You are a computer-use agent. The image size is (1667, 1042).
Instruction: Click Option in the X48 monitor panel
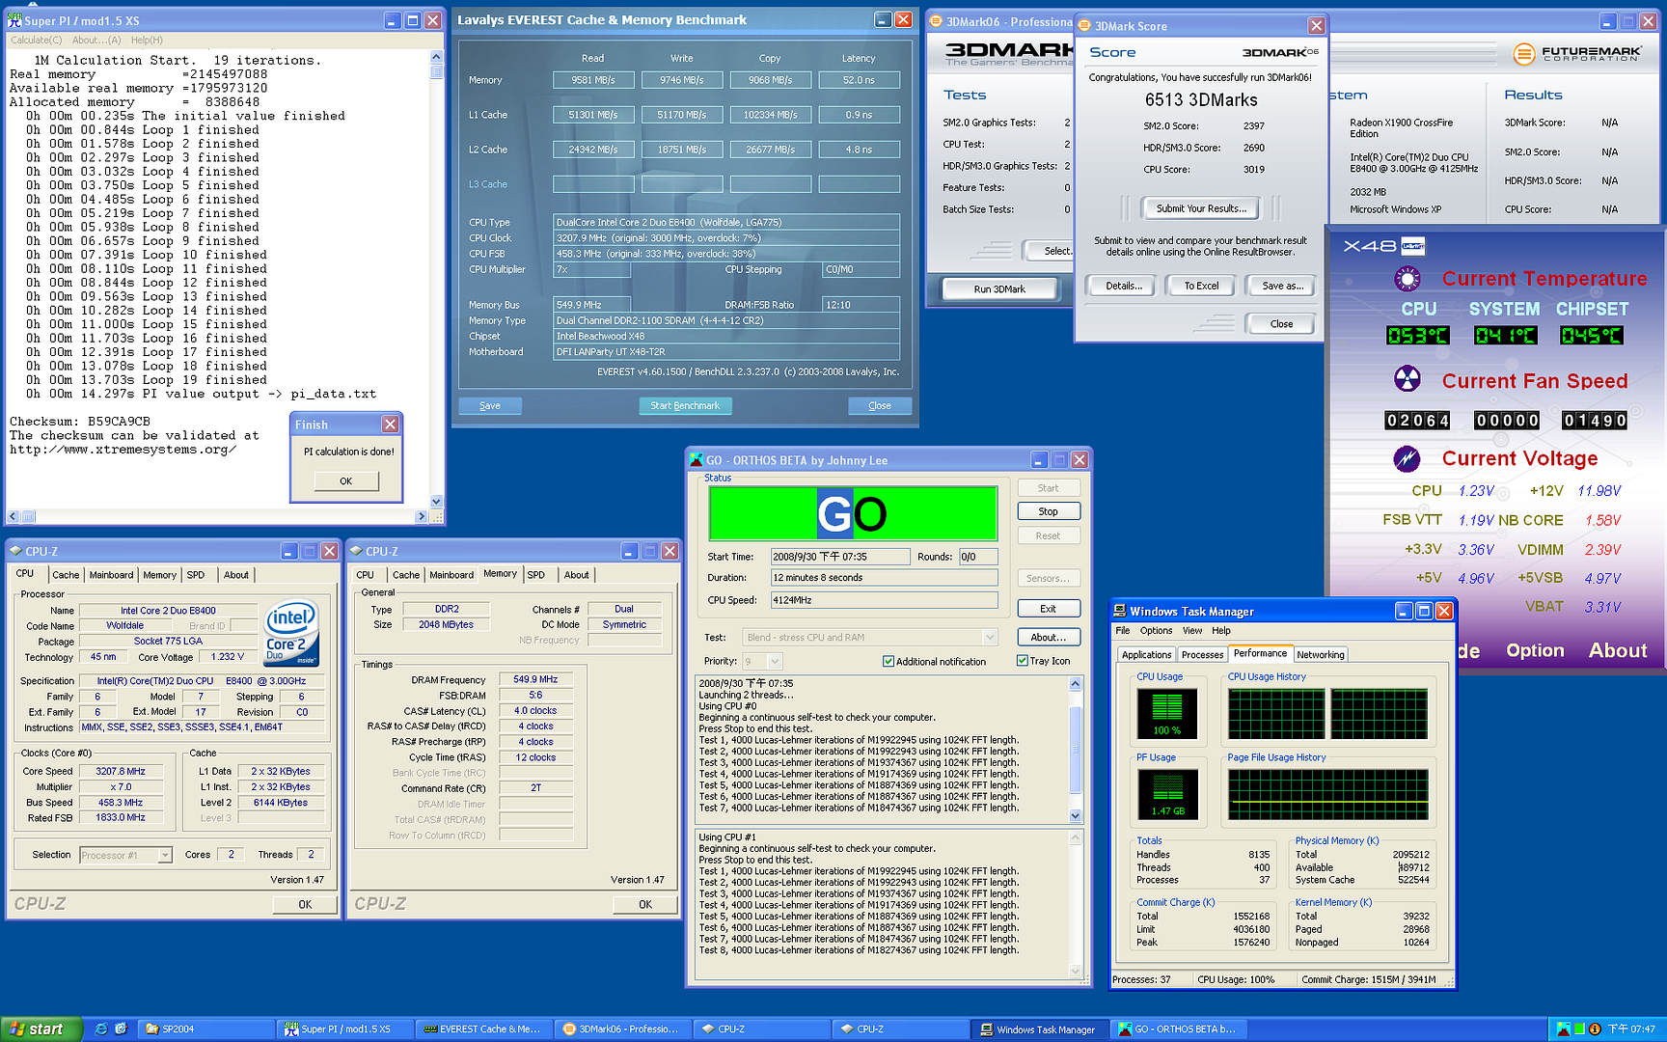point(1535,650)
